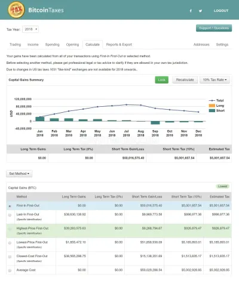Toggle the orange Long legend swatch
Viewport: 239px width, 281px height.
click(212, 106)
